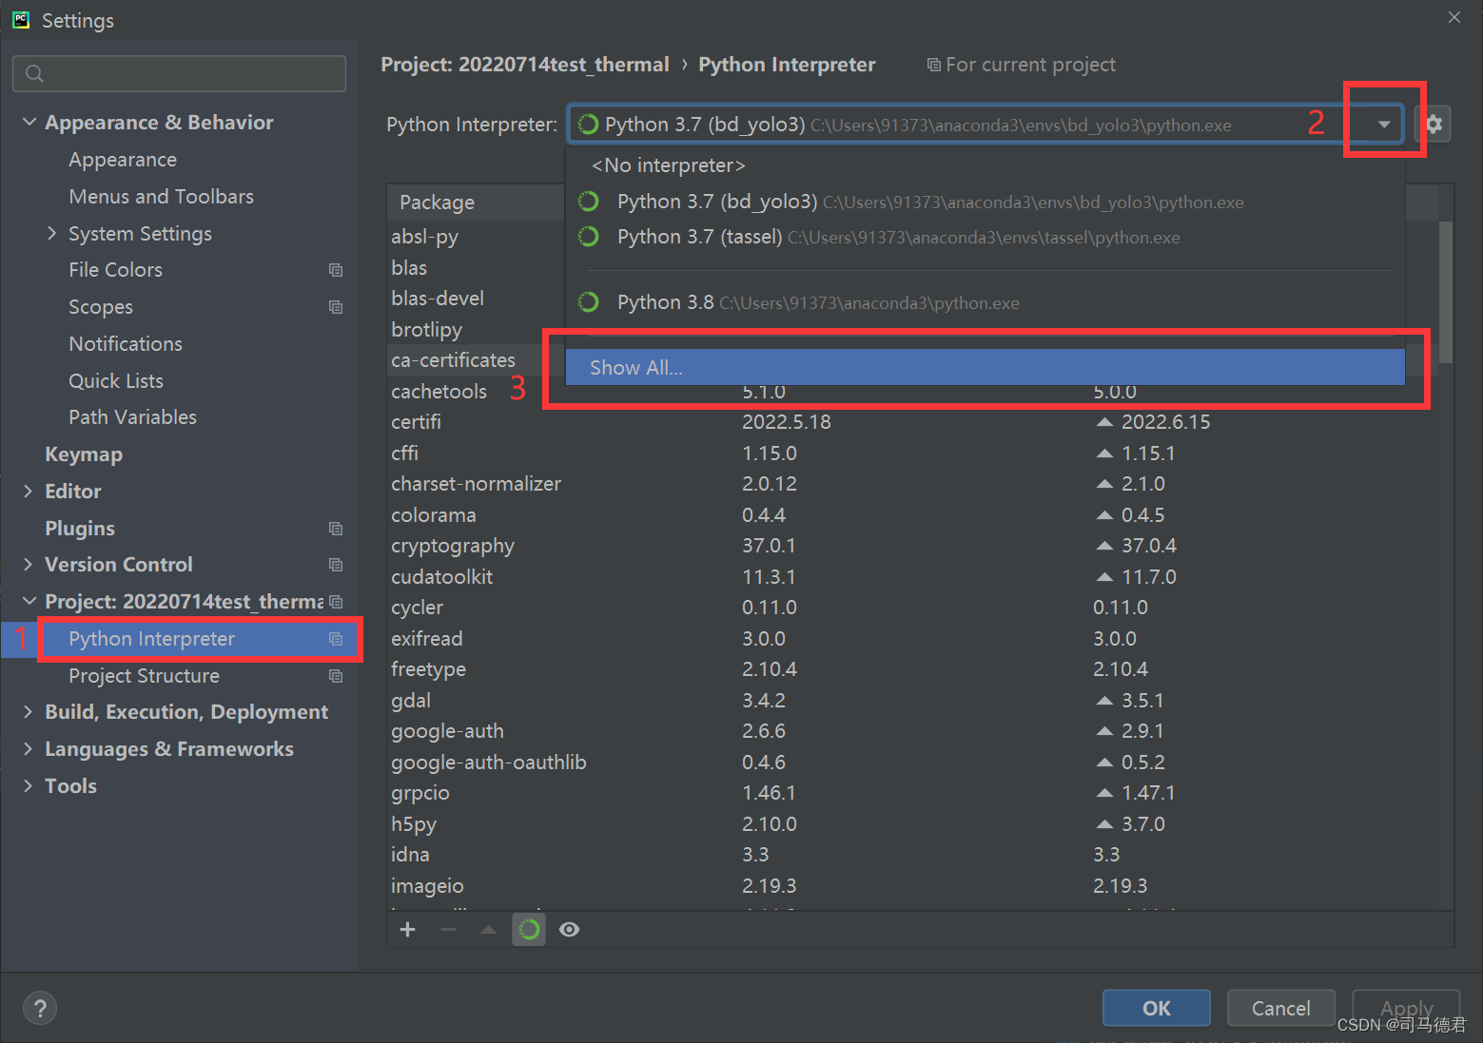Open Keymap settings page
This screenshot has height=1043, width=1483.
84,454
